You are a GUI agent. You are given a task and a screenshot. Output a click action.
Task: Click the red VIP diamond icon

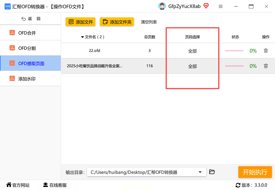coord(206,6)
